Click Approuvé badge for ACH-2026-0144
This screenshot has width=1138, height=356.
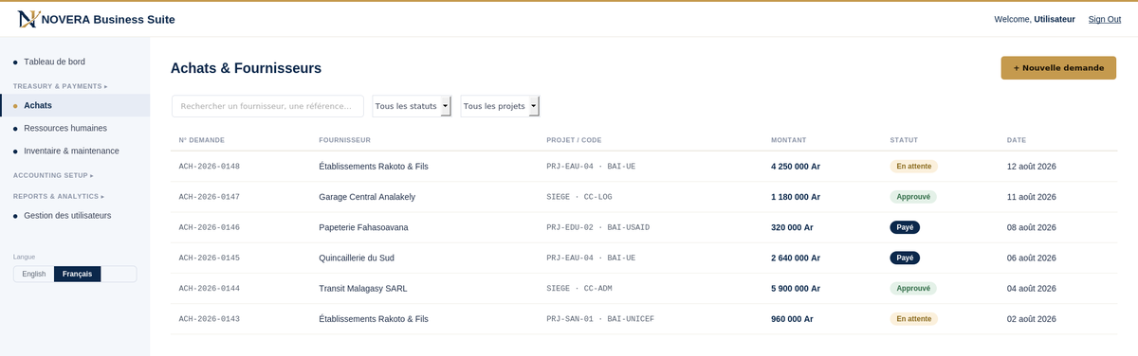(x=913, y=288)
